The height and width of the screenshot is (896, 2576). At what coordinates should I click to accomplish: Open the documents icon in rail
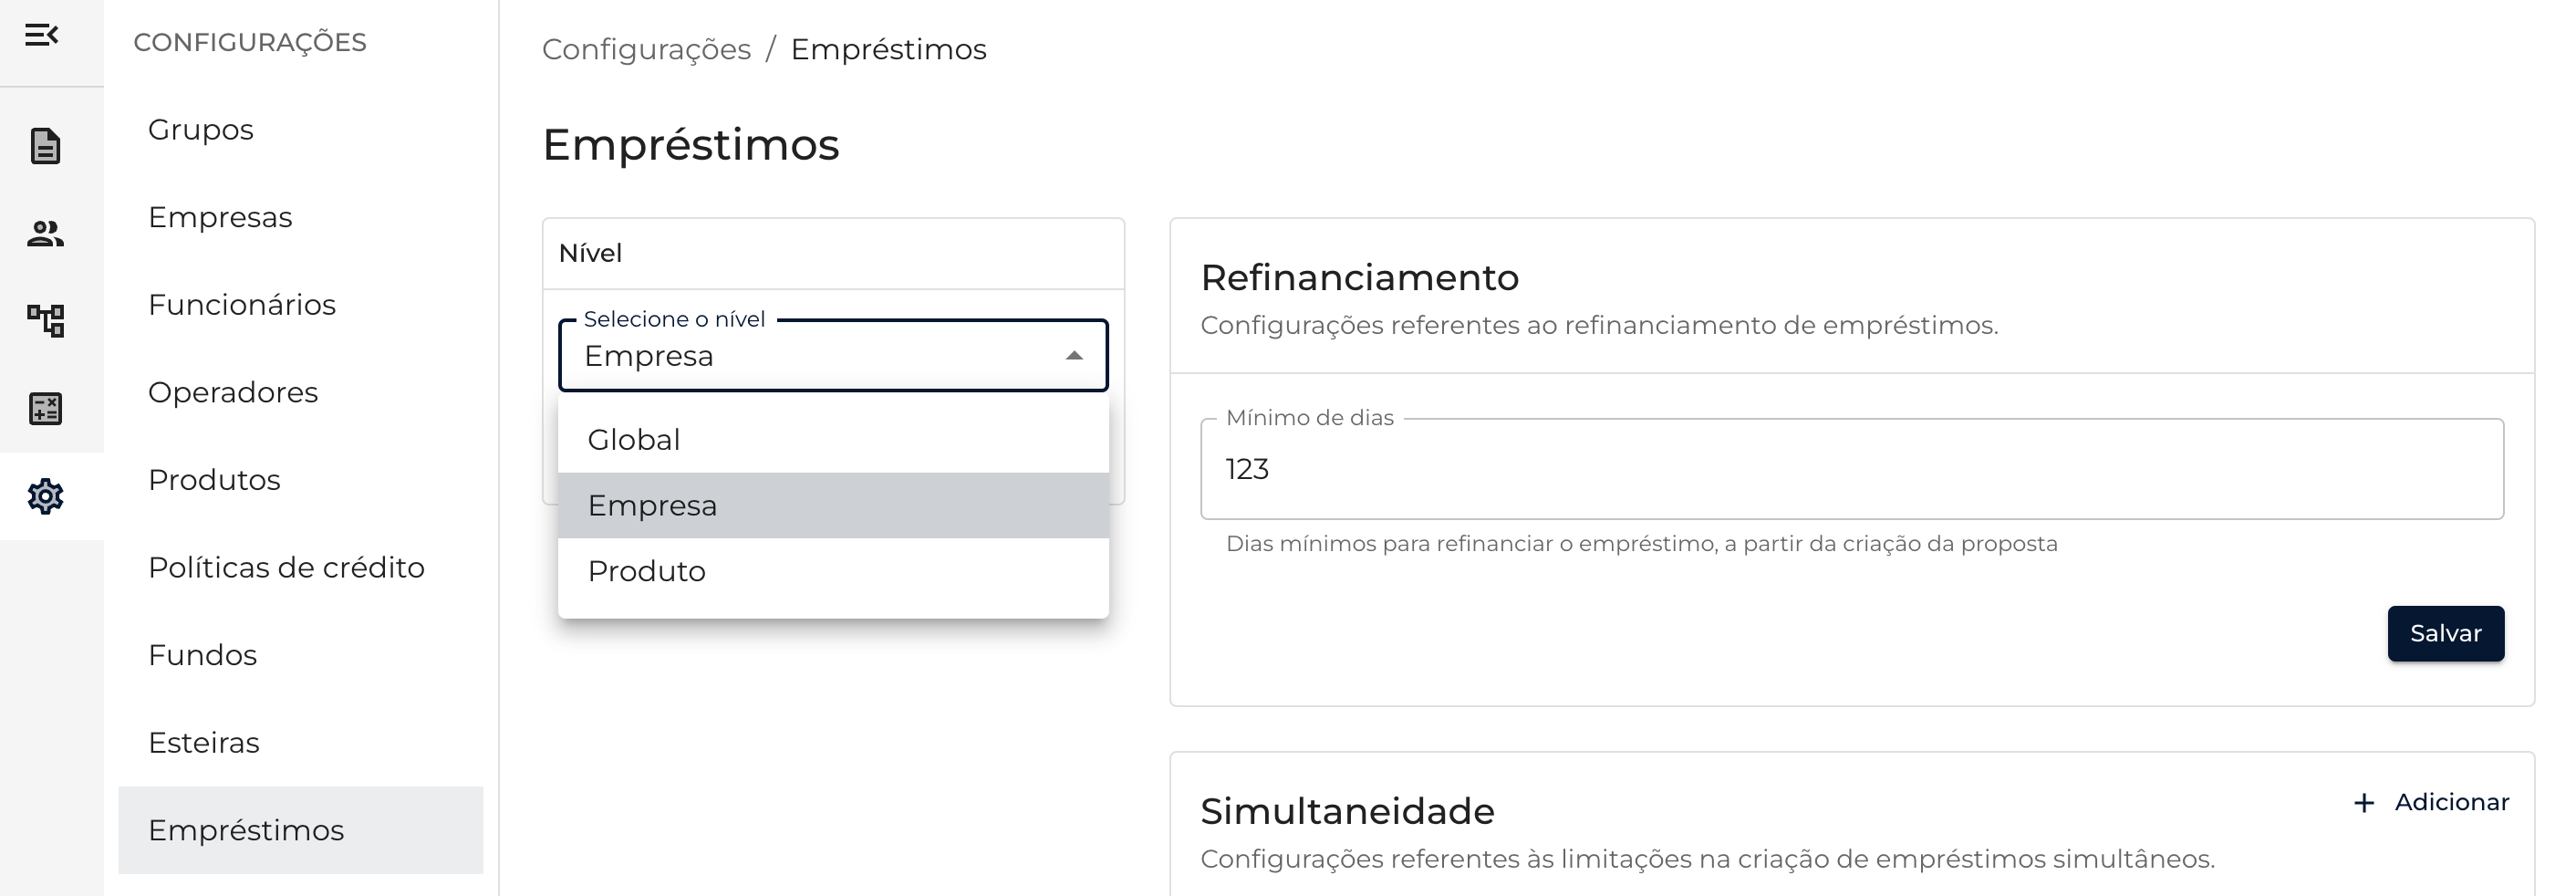click(x=45, y=146)
